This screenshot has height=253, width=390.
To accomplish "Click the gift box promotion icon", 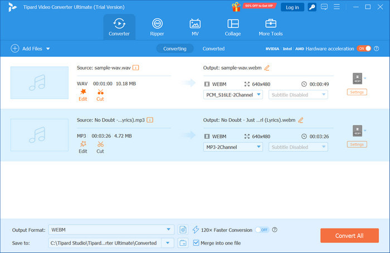I will click(x=236, y=7).
